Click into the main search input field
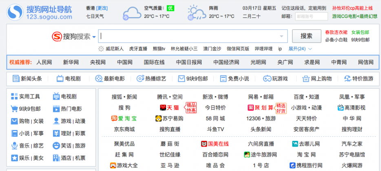 pyautogui.click(x=188, y=36)
